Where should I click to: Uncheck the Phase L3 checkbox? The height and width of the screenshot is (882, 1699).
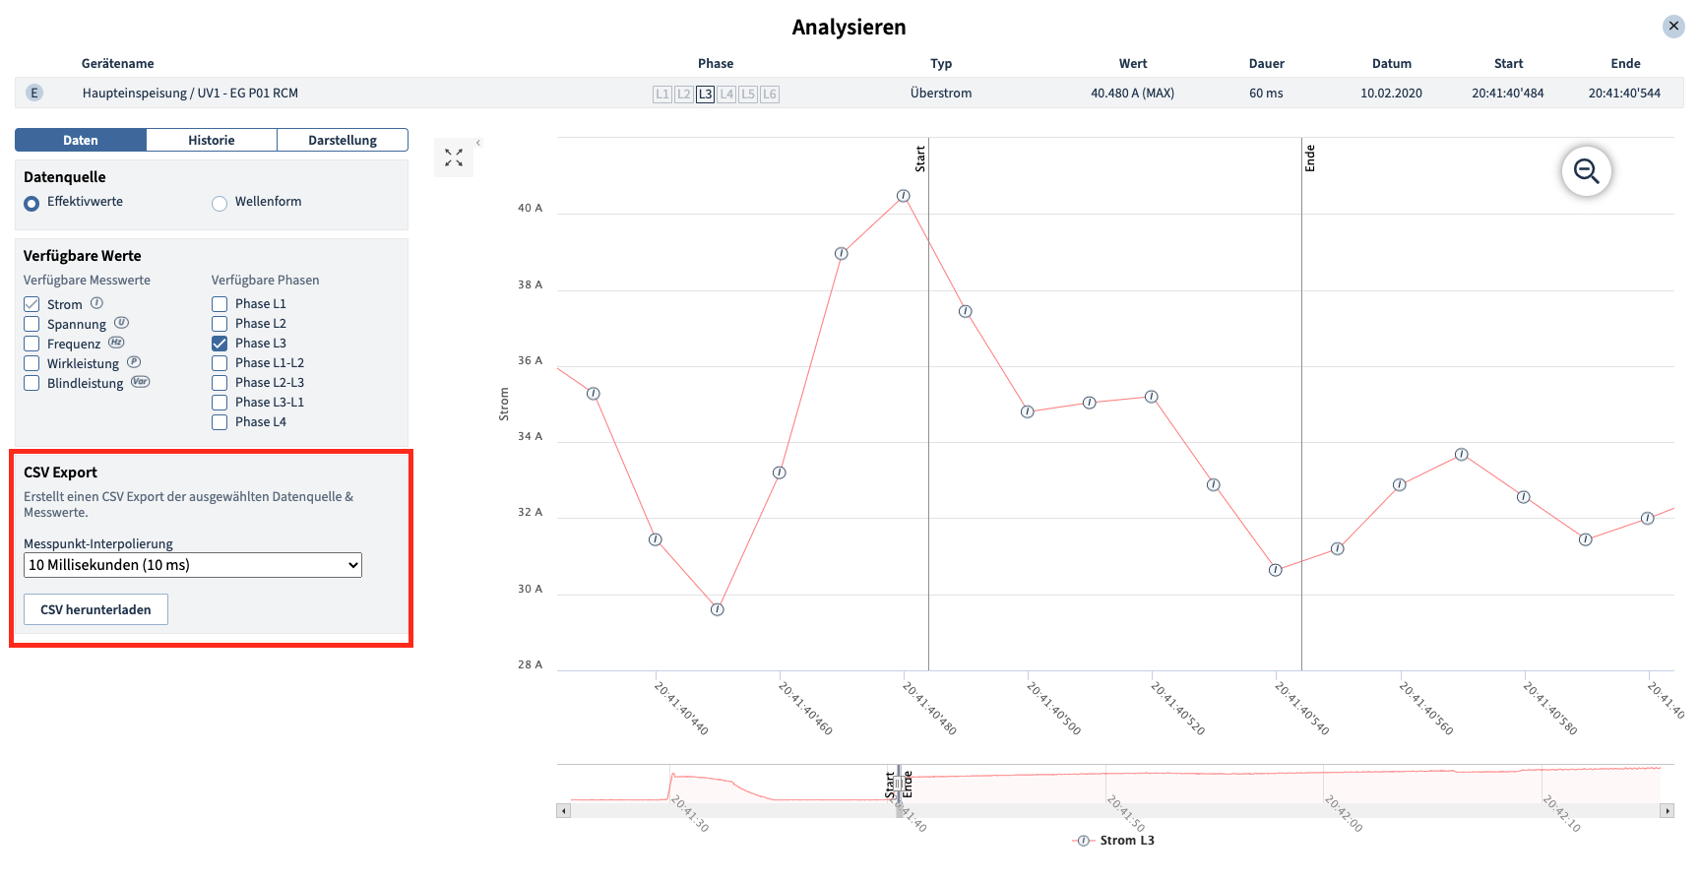pyautogui.click(x=220, y=344)
